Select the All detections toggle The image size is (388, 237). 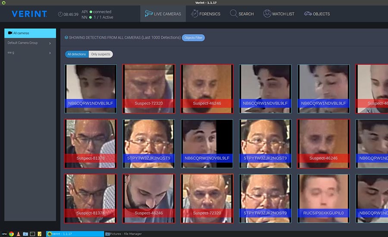77,54
